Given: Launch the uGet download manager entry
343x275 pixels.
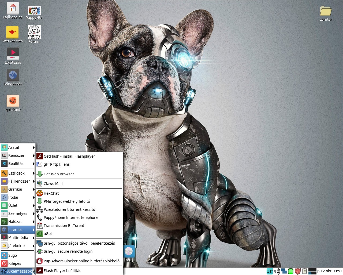Looking at the screenshot, I should click(80, 234).
